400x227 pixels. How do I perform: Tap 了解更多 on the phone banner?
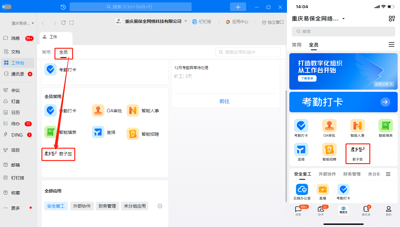pyautogui.click(x=307, y=78)
